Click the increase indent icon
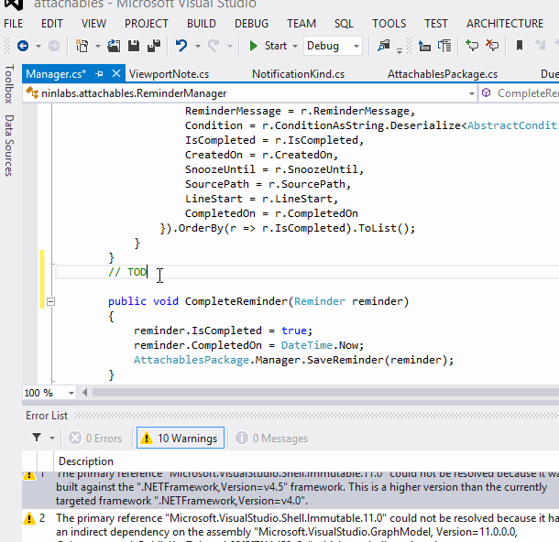This screenshot has height=542, width=559. click(444, 46)
